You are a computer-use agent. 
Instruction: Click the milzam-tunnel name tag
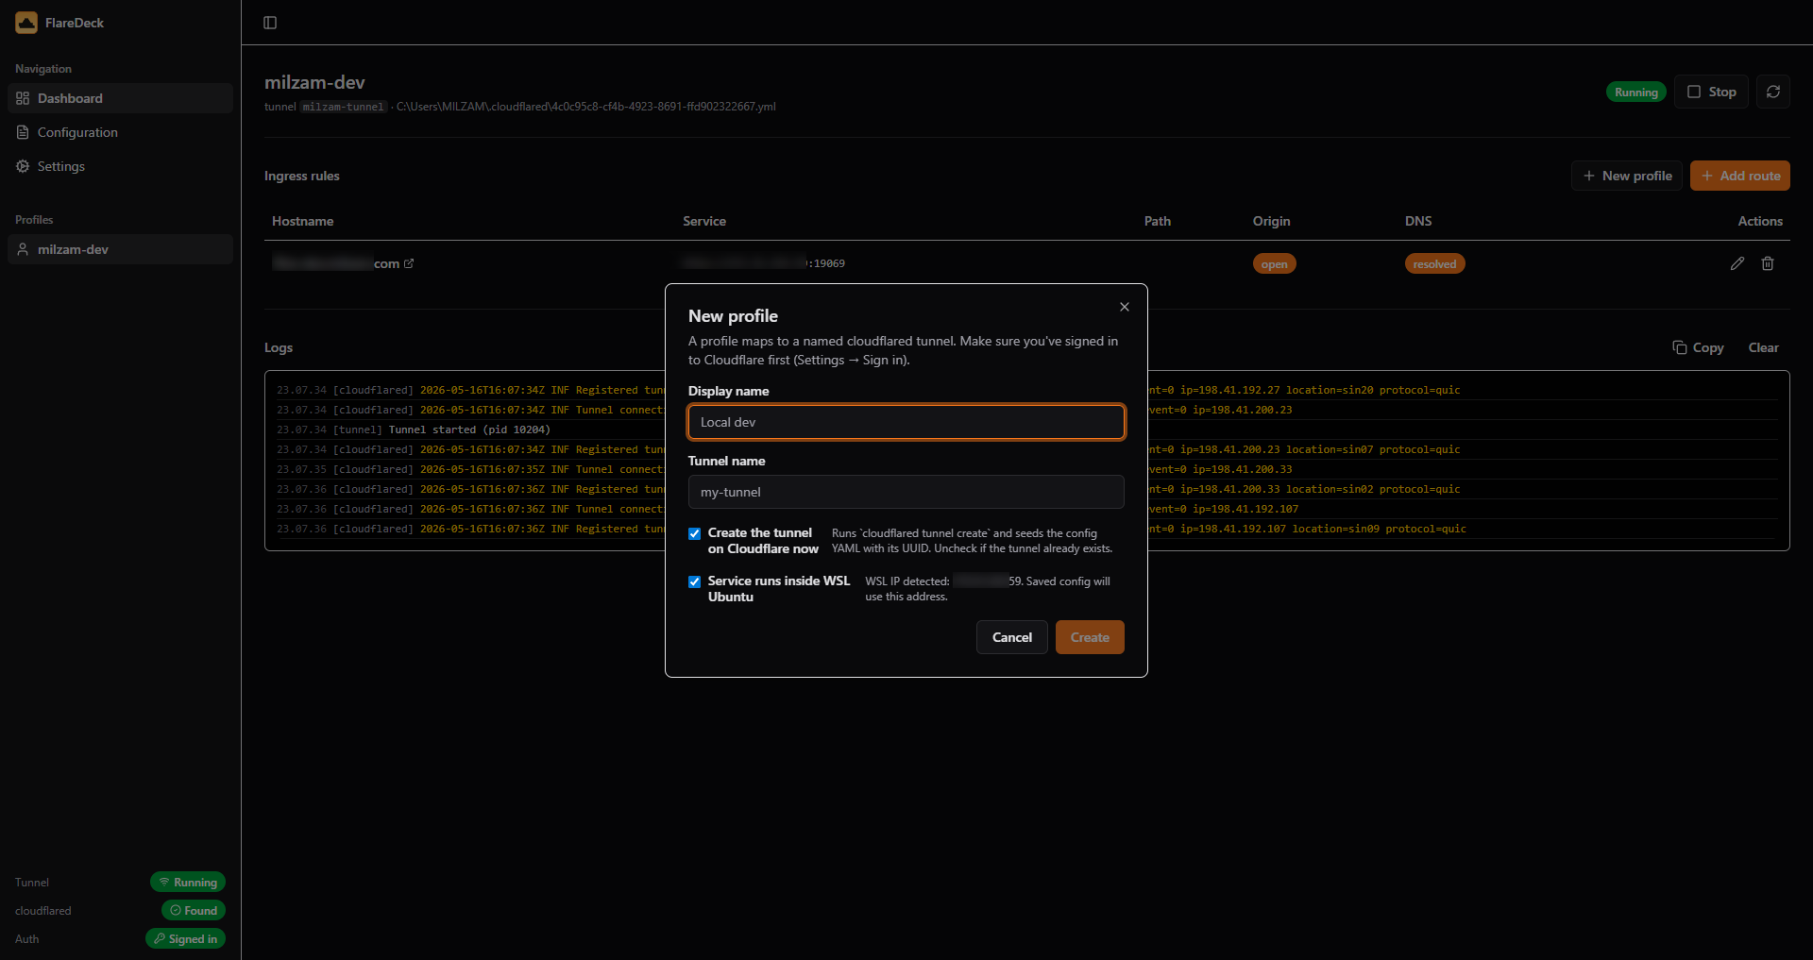tap(344, 107)
